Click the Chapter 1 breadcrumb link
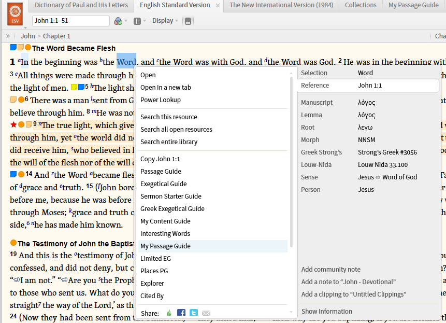 click(x=56, y=36)
